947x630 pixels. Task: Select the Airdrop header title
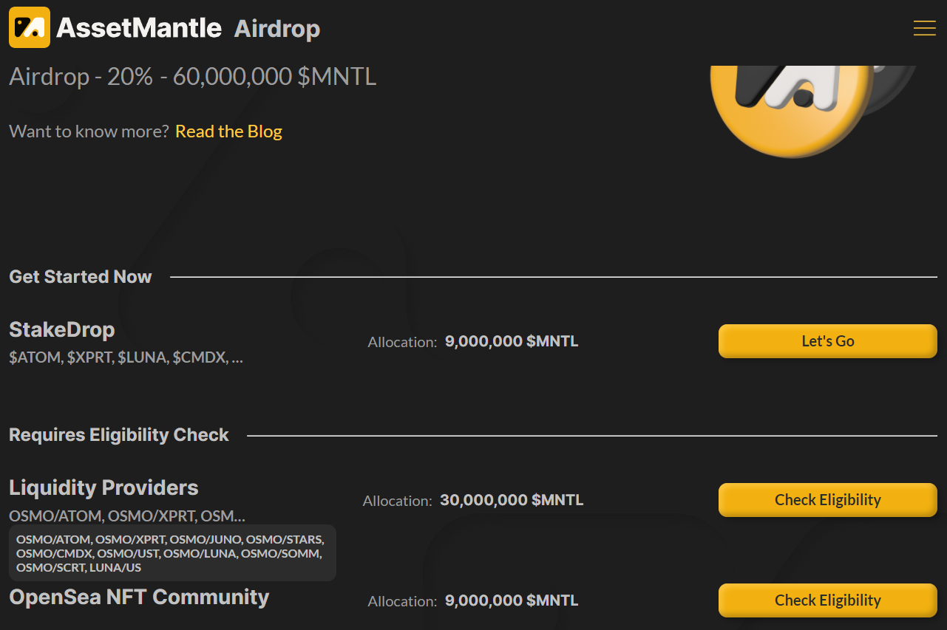277,29
